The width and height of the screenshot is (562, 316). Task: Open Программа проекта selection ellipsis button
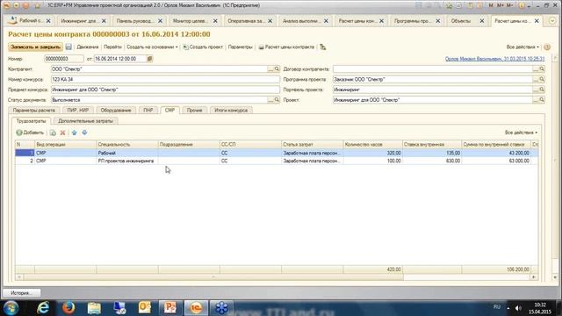[536, 79]
